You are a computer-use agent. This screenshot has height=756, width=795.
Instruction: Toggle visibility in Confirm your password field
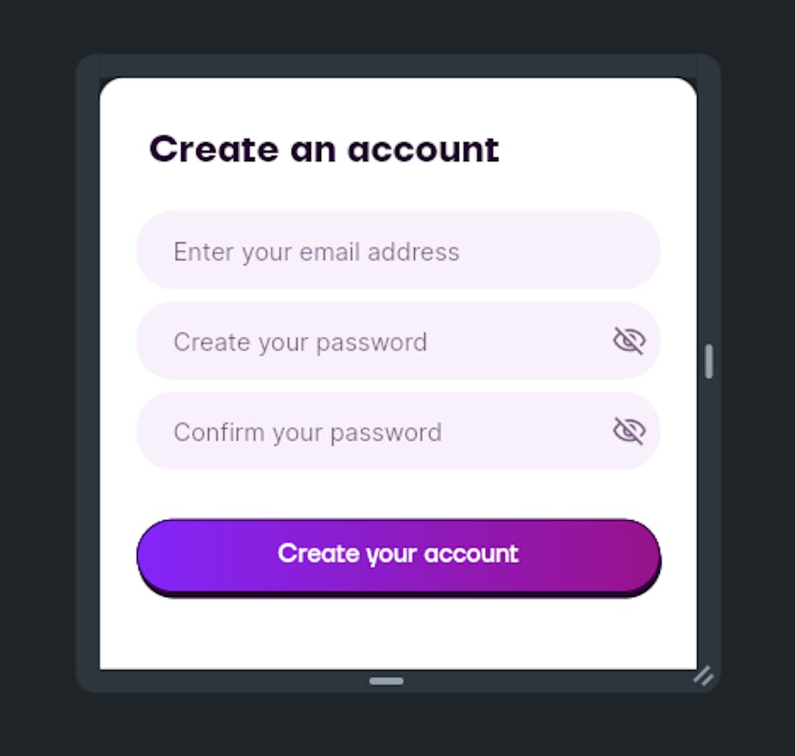(x=629, y=431)
